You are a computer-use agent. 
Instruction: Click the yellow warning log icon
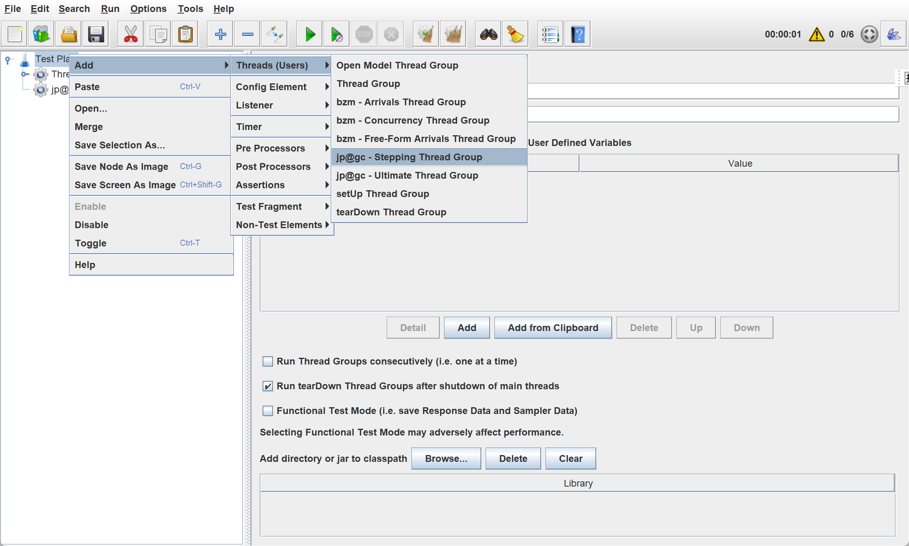point(816,34)
